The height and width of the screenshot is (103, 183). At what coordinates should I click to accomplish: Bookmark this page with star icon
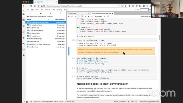[126, 6]
